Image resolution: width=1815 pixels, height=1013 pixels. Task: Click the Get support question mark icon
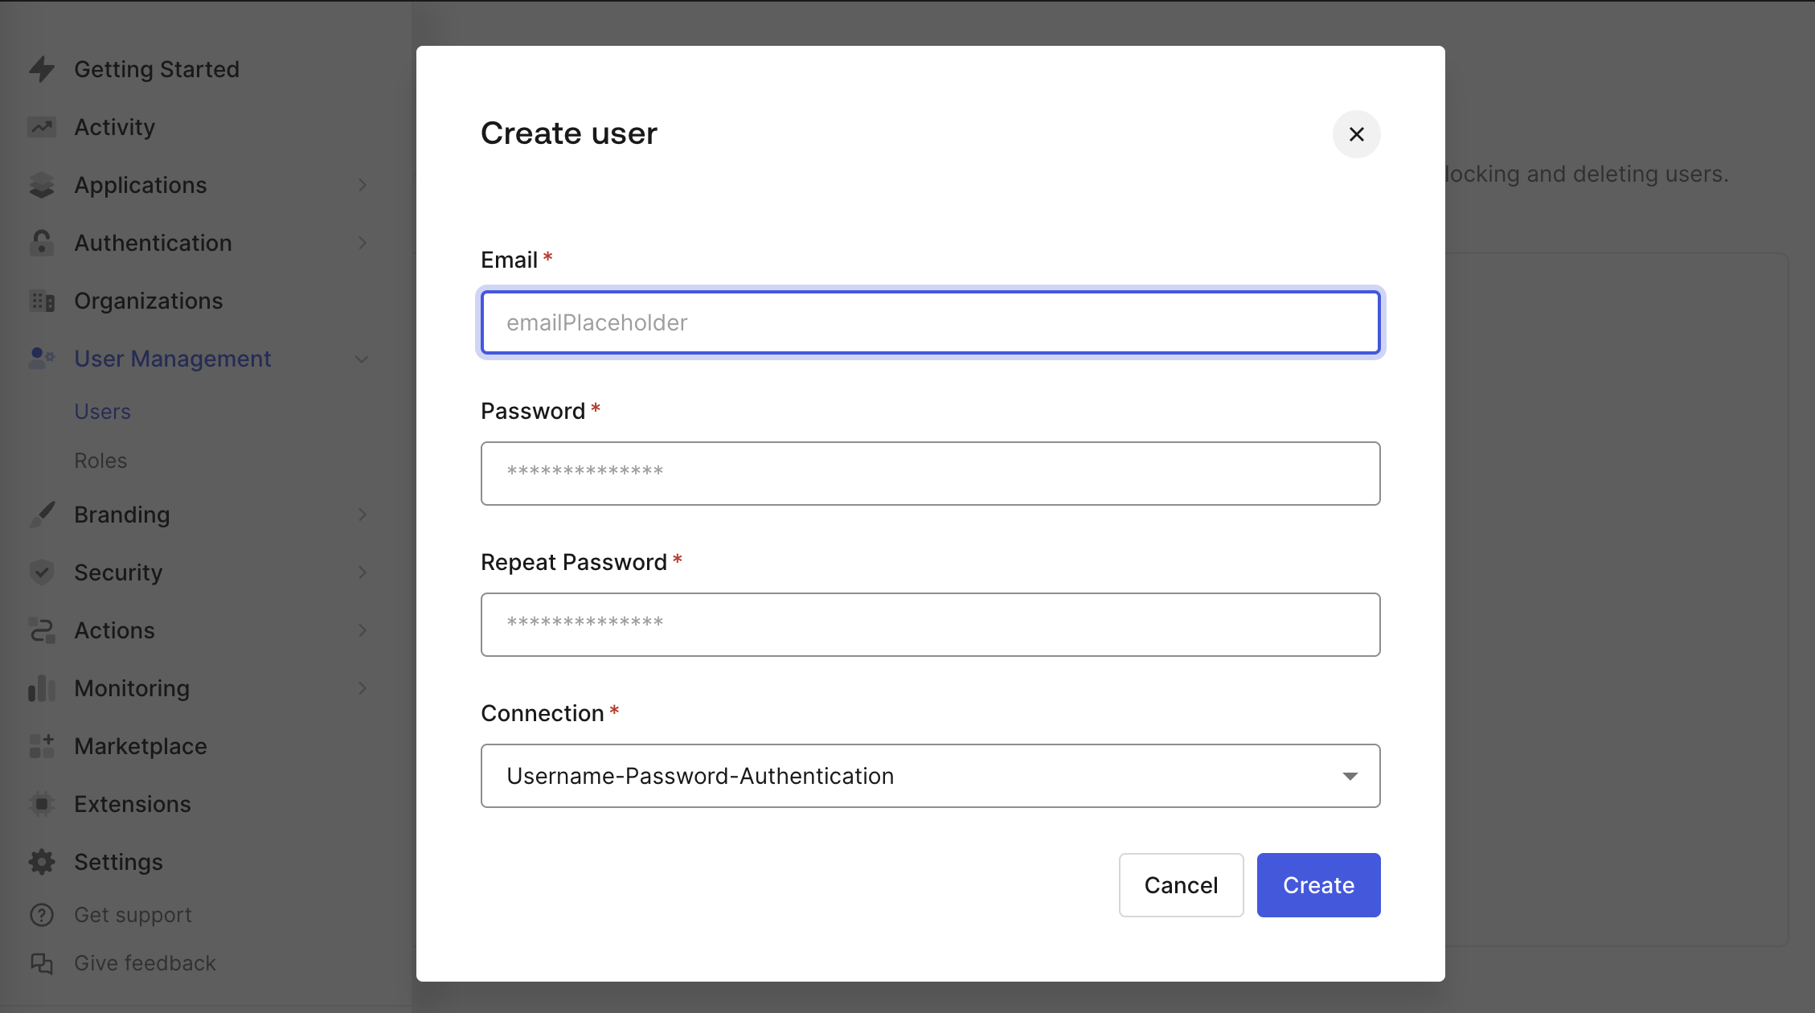(41, 915)
